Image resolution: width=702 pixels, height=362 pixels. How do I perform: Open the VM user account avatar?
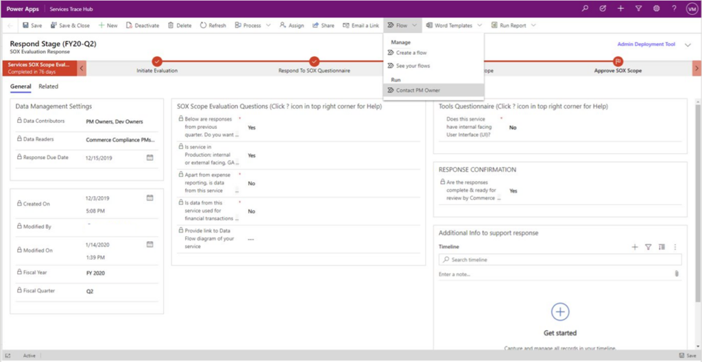pos(692,9)
